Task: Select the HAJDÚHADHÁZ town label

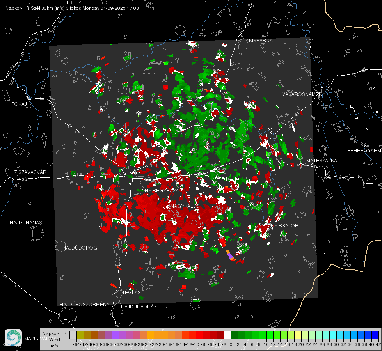Action: pyautogui.click(x=139, y=307)
